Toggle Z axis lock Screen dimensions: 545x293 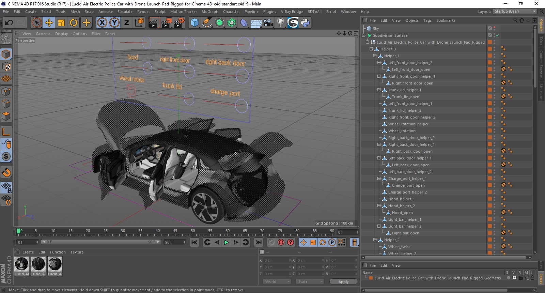pyautogui.click(x=126, y=23)
